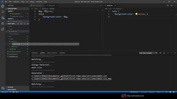
Task: Open the Selection menu
Action: (x=16, y=2)
